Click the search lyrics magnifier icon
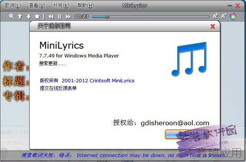 pyautogui.click(x=12, y=16)
